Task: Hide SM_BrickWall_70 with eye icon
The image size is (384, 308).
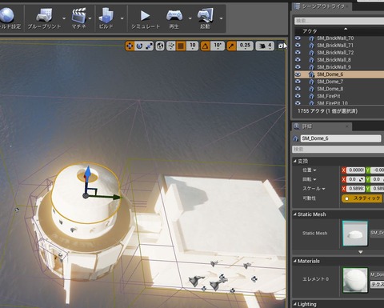Action: click(x=298, y=38)
